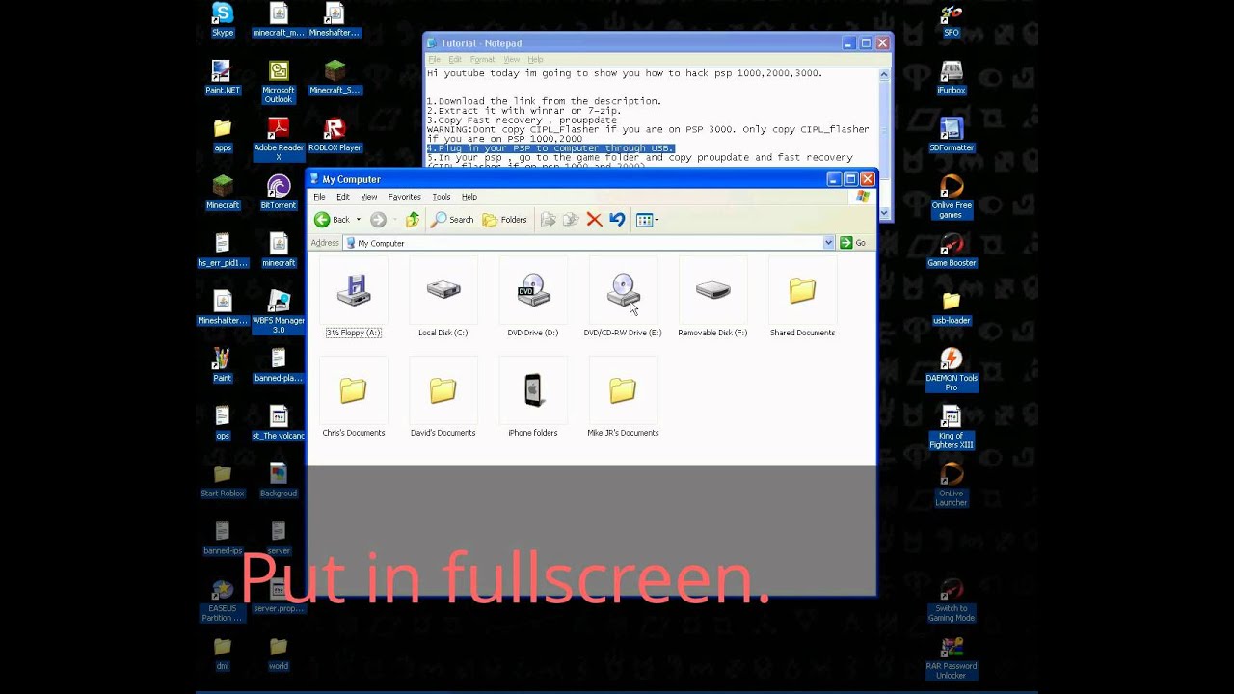Open Format menu in Notepad

[482, 60]
